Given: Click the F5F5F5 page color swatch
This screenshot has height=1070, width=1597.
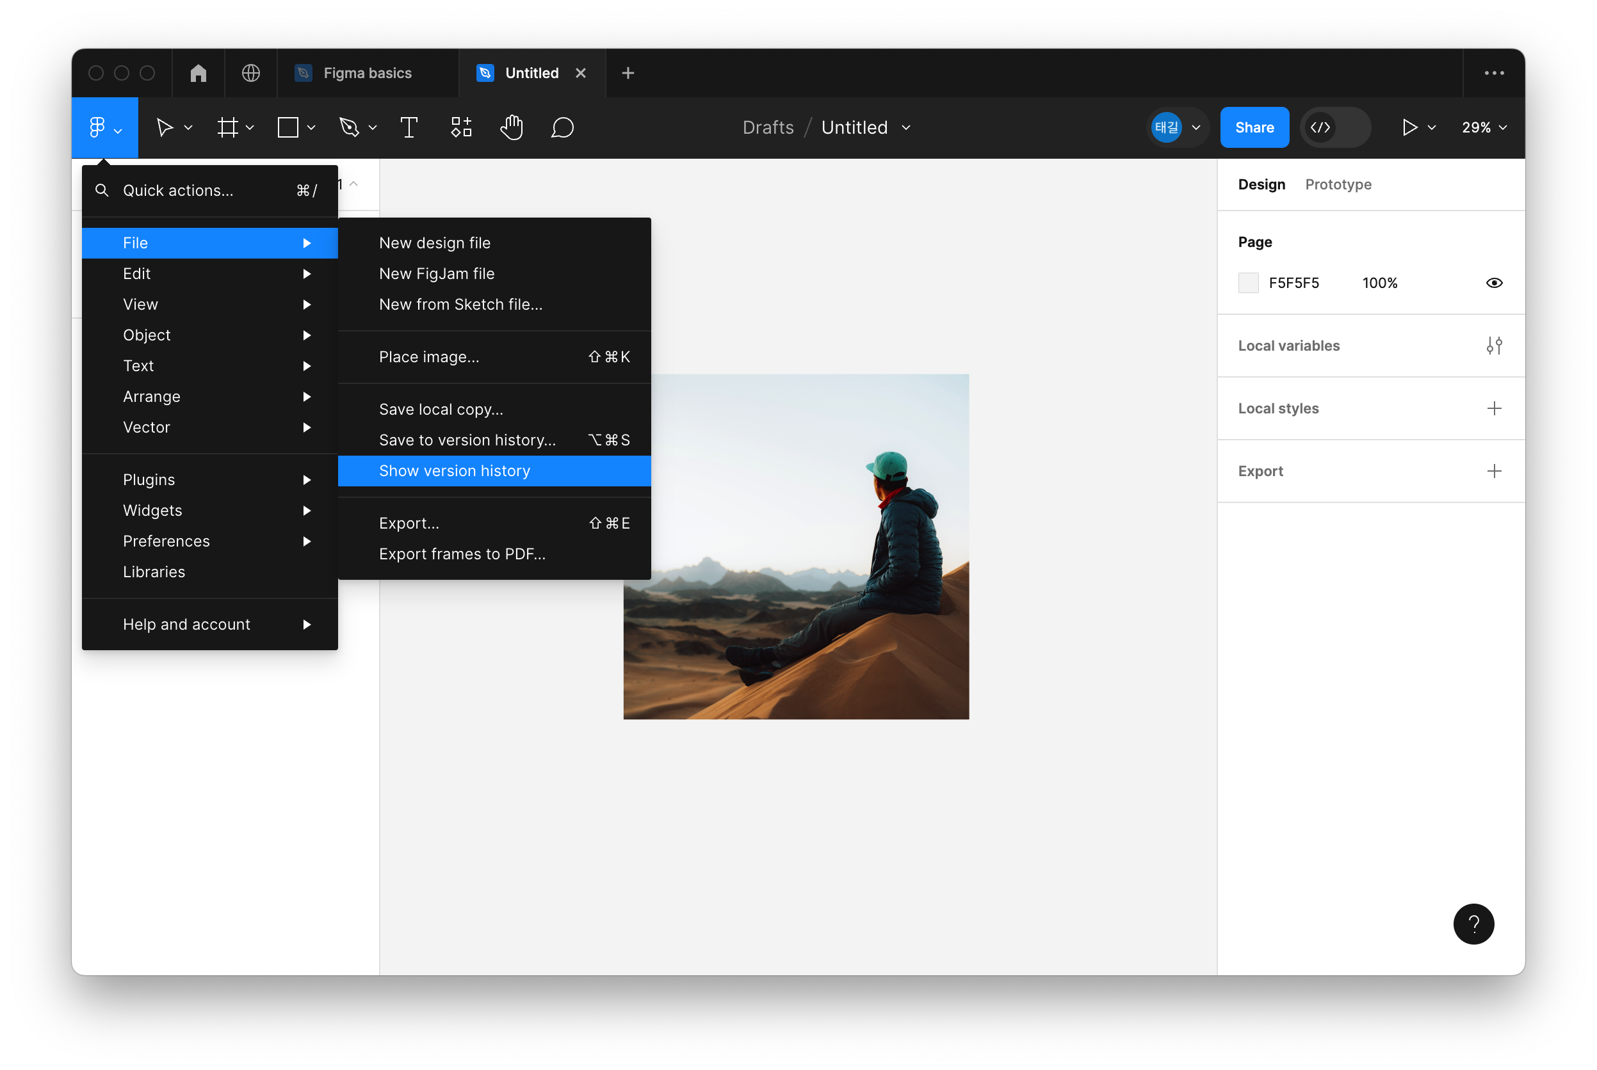Looking at the screenshot, I should 1247,283.
